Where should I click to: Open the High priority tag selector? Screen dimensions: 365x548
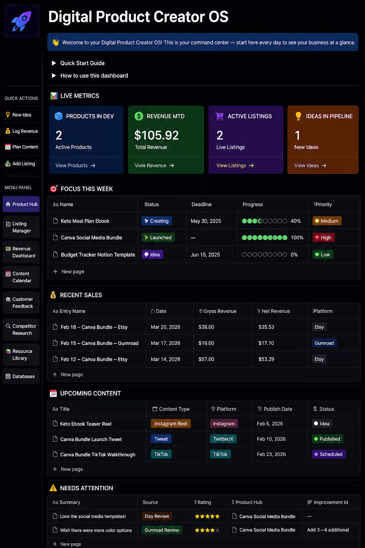323,237
